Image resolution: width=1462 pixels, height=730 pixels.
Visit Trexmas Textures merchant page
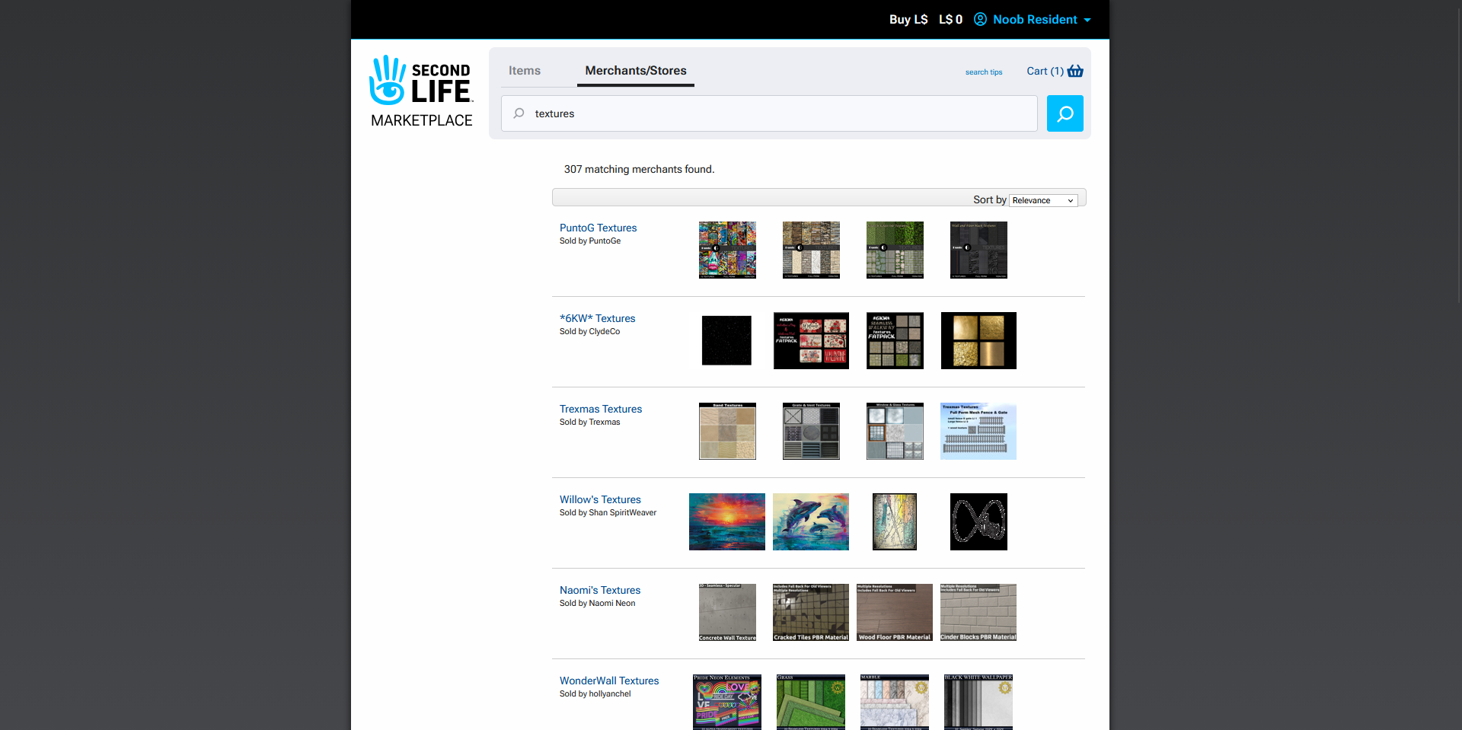click(600, 409)
